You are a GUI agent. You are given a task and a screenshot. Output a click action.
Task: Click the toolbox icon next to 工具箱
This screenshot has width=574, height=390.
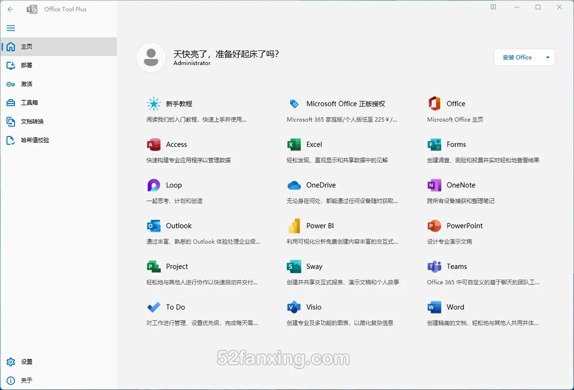coord(11,103)
